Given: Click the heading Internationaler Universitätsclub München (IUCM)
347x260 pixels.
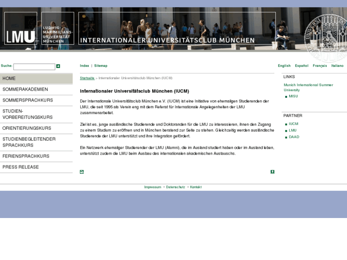Looking at the screenshot, I should [x=135, y=91].
